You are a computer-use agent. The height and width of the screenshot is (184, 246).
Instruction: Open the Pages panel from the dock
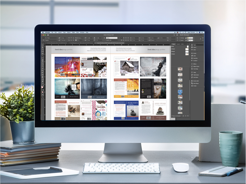coord(197,45)
